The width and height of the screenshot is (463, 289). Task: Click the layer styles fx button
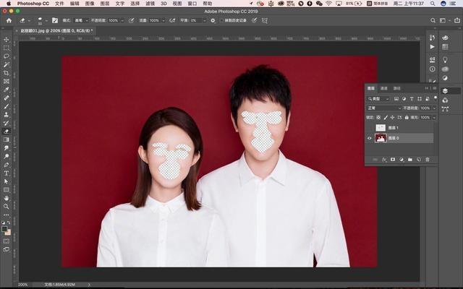pos(384,160)
